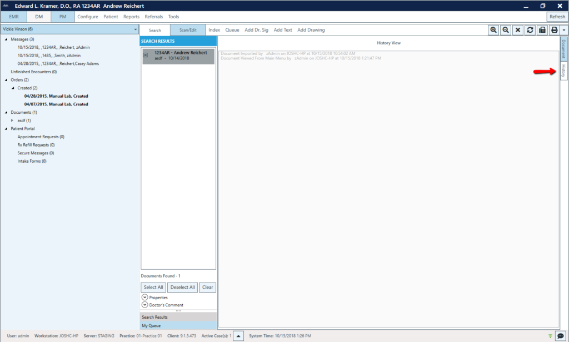Viewport: 569px width, 342px height.
Task: Open the Search Results panel bar
Action: coord(178,317)
